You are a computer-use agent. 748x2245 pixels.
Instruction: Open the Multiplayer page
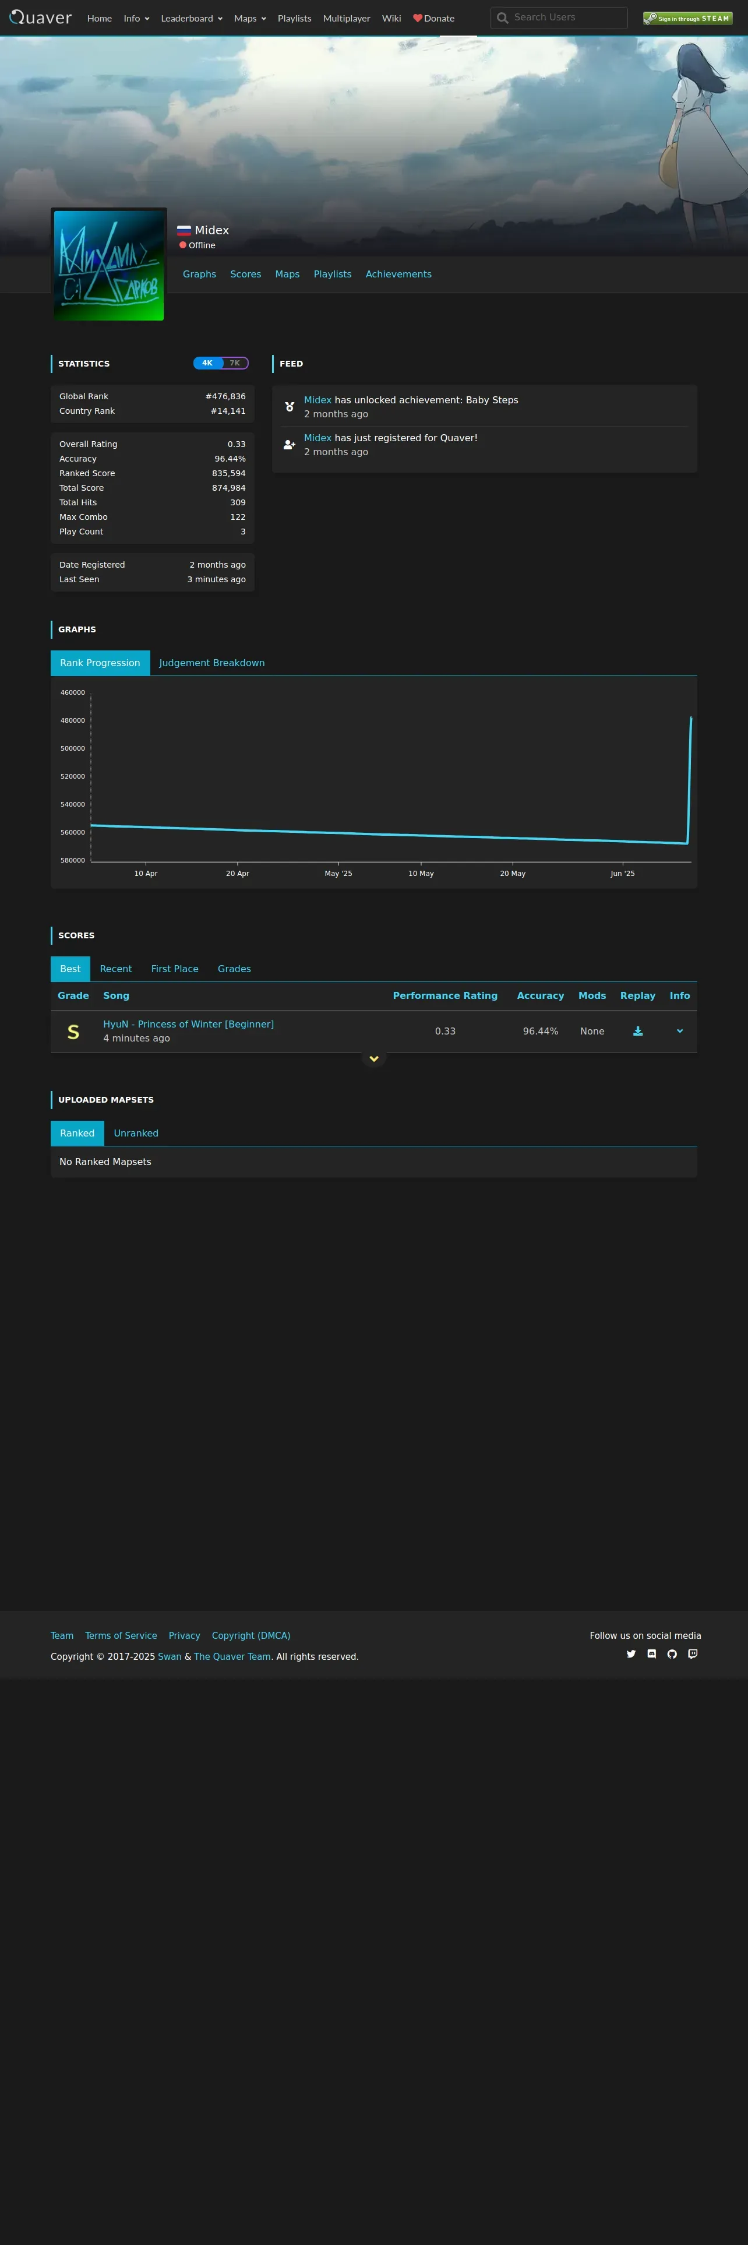[x=347, y=18]
